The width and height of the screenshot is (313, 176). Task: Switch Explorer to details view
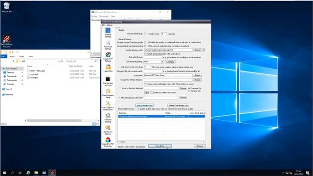pos(93,124)
